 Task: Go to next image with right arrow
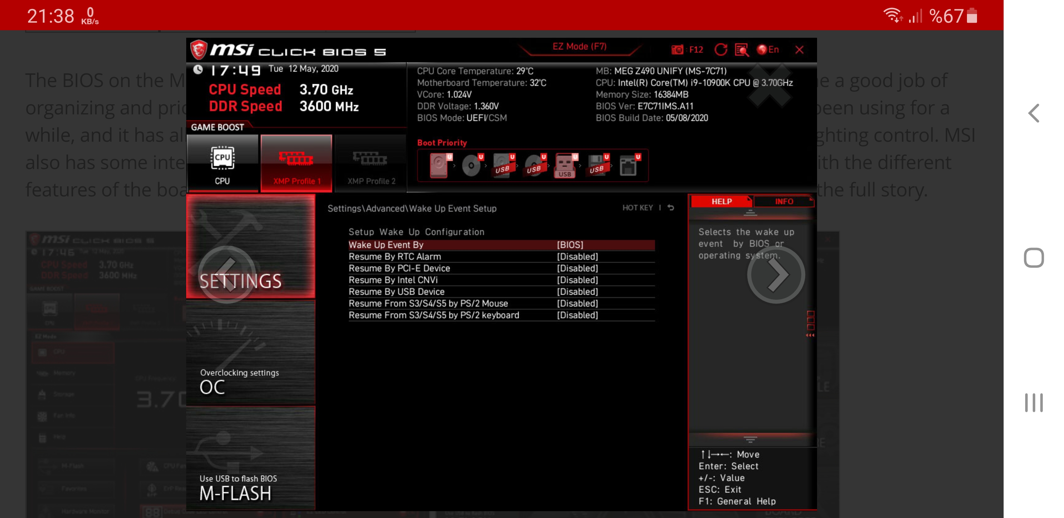[x=776, y=274]
